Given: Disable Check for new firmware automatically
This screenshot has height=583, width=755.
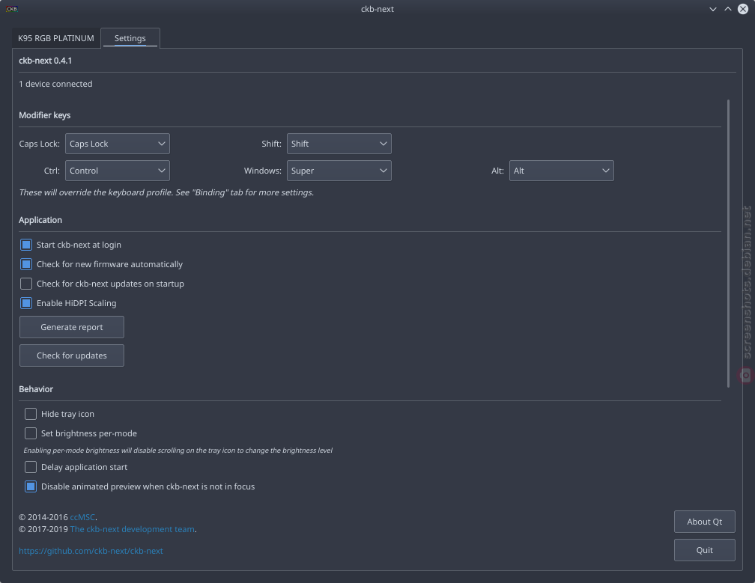Looking at the screenshot, I should [x=26, y=264].
